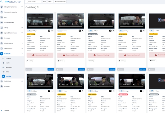
Task: Mute the video on the card scored 3
Action: 42,24
